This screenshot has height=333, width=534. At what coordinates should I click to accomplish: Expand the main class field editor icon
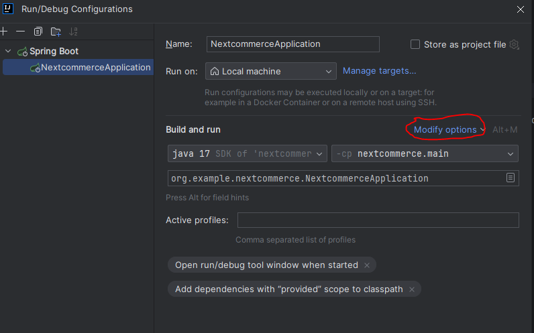coord(510,178)
